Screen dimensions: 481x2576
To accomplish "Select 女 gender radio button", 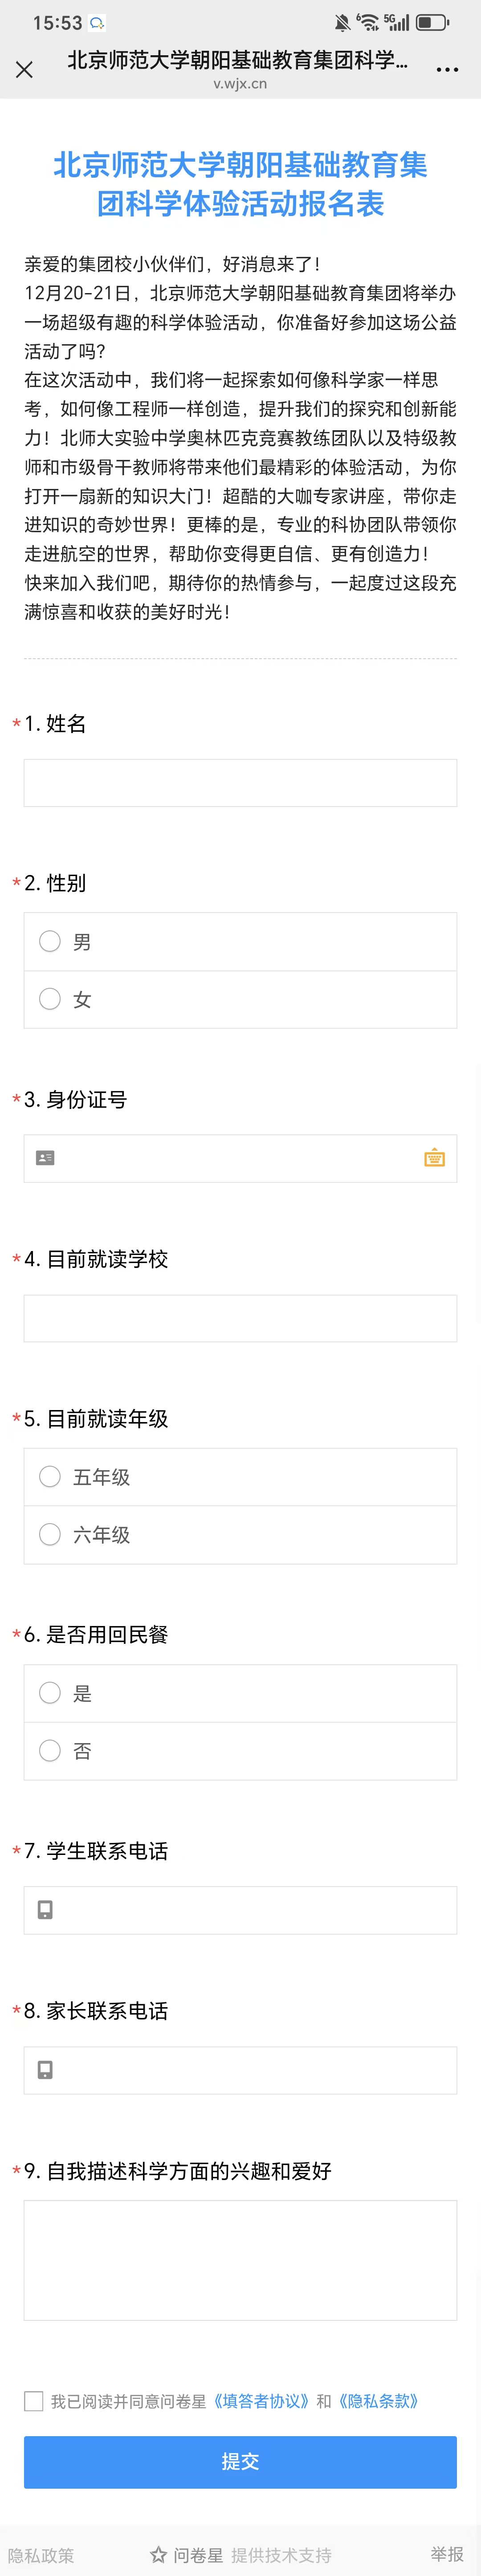I will click(50, 999).
